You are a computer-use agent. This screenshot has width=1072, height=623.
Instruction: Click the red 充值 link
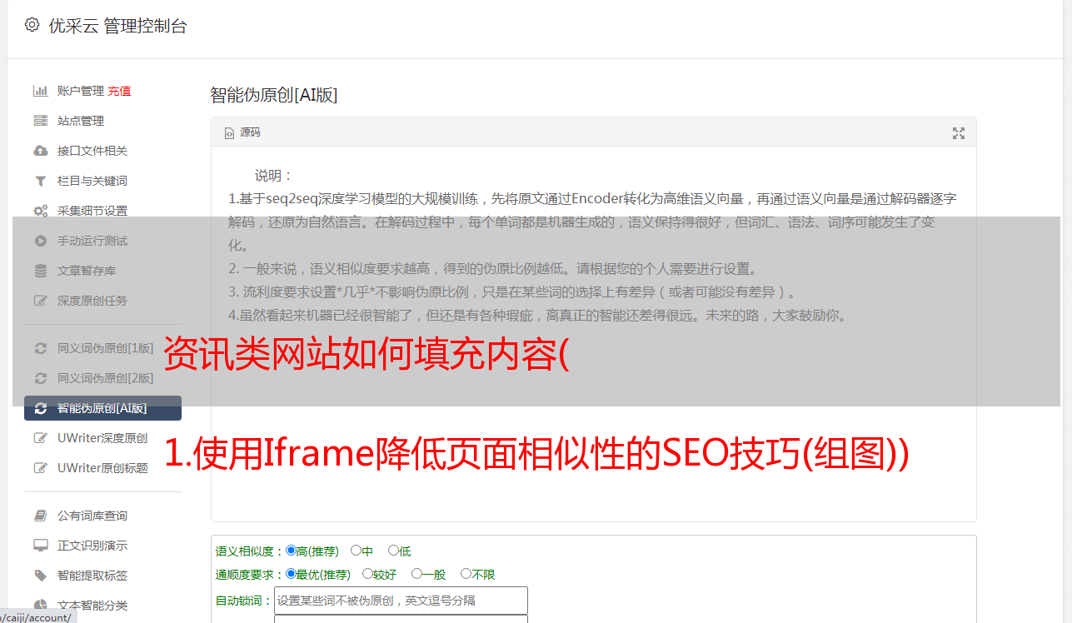pyautogui.click(x=119, y=91)
